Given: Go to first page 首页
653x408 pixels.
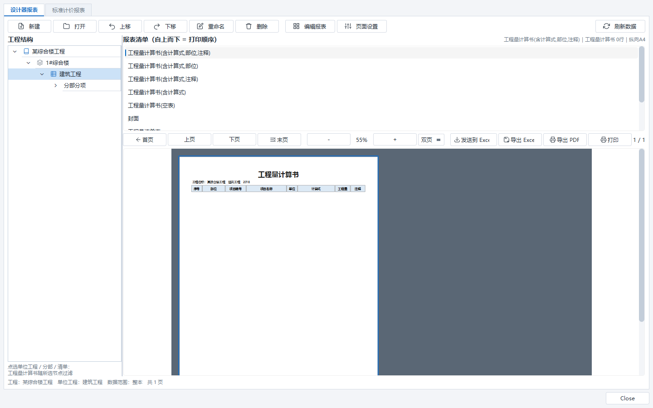Looking at the screenshot, I should click(145, 140).
